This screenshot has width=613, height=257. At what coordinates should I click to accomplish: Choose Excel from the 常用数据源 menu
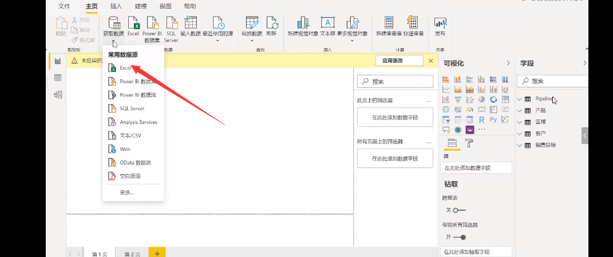coord(133,68)
